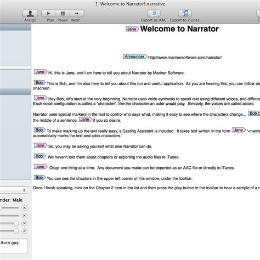This screenshot has height=260, width=260.
Task: Click the text "automatically marks the text and adds characters"
Action: pos(77,136)
